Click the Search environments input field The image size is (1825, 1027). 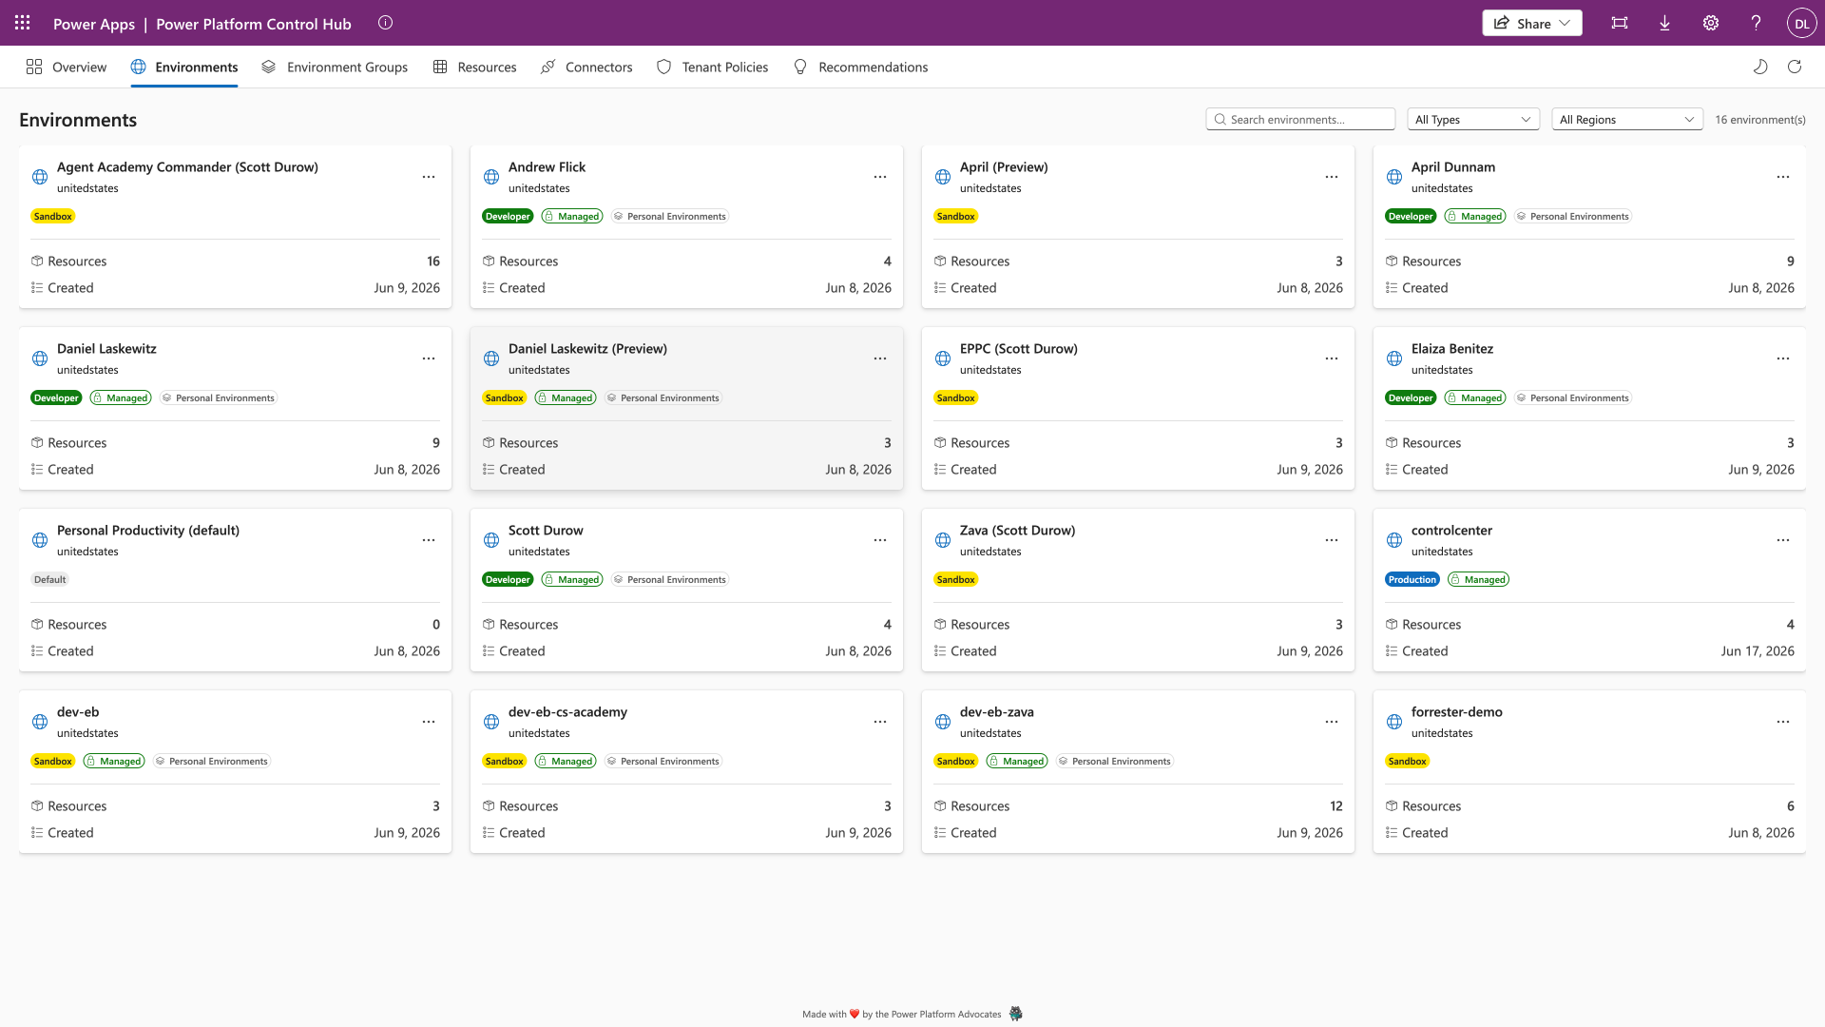coord(1300,119)
